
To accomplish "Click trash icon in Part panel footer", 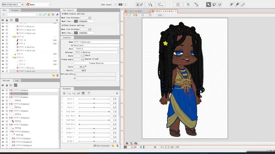I will coord(57,75).
